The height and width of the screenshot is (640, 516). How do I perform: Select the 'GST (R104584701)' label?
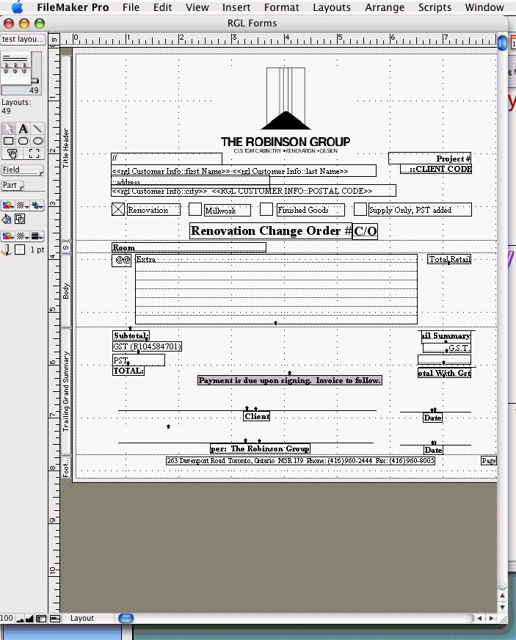coord(147,346)
